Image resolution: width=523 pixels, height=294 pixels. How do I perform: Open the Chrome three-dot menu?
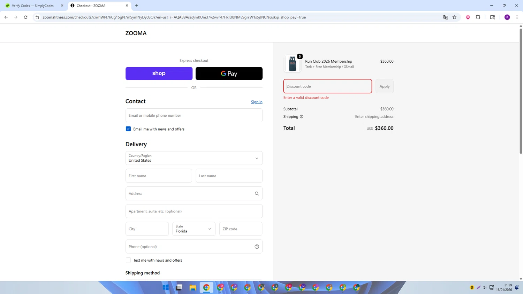pyautogui.click(x=517, y=17)
